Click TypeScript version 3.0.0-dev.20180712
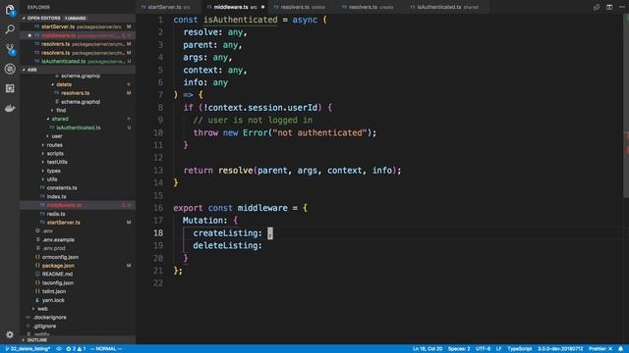This screenshot has width=629, height=353. (560, 349)
